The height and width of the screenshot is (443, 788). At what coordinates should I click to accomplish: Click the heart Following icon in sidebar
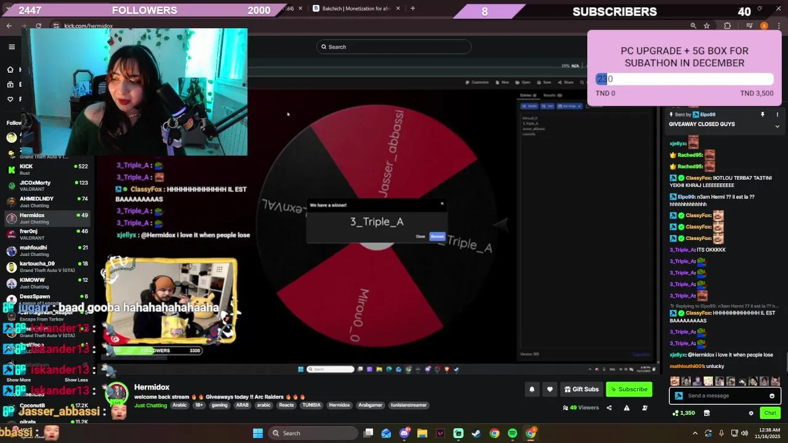pyautogui.click(x=10, y=99)
